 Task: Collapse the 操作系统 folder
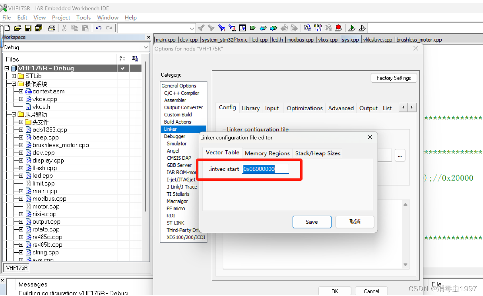tap(14, 84)
